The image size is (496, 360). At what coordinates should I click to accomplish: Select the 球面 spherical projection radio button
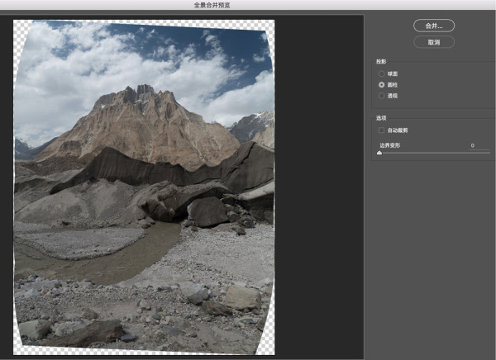click(381, 73)
